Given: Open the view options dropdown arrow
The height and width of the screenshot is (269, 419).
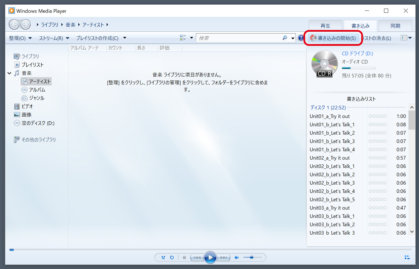Looking at the screenshot, I should 191,38.
